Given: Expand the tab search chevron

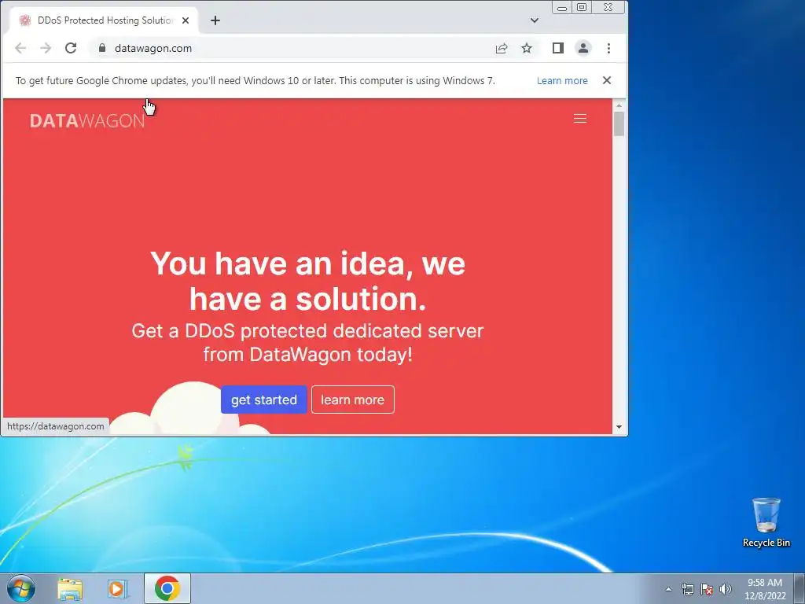Looking at the screenshot, I should click(535, 20).
